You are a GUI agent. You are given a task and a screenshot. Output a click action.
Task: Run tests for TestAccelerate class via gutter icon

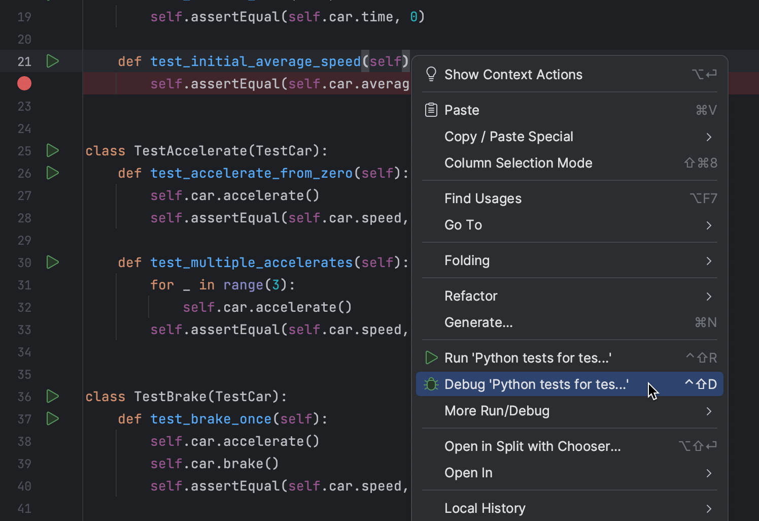click(x=52, y=150)
